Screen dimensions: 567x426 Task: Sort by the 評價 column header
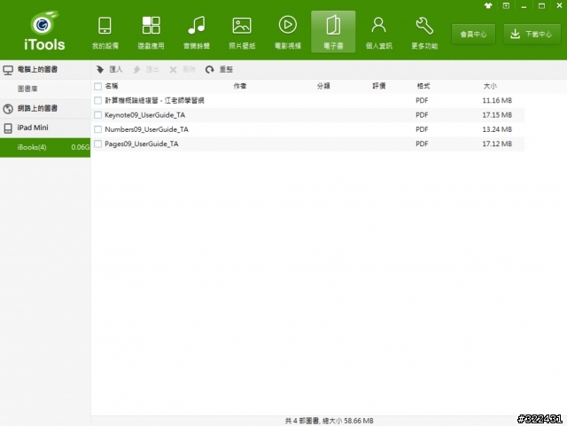pyautogui.click(x=379, y=86)
